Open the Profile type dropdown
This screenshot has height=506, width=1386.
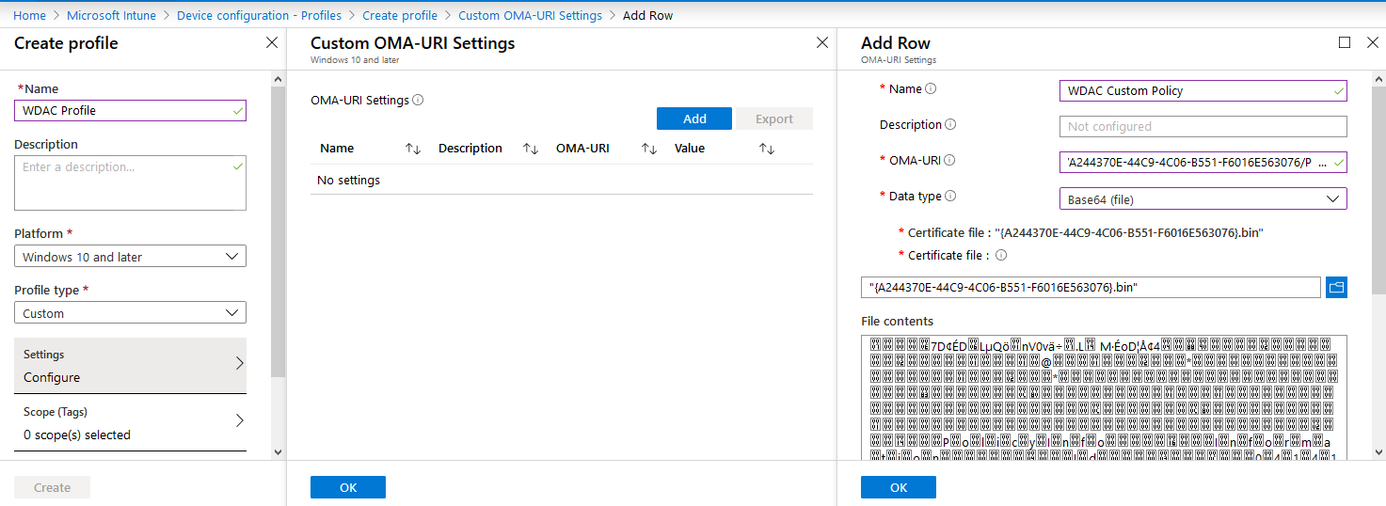click(x=130, y=313)
